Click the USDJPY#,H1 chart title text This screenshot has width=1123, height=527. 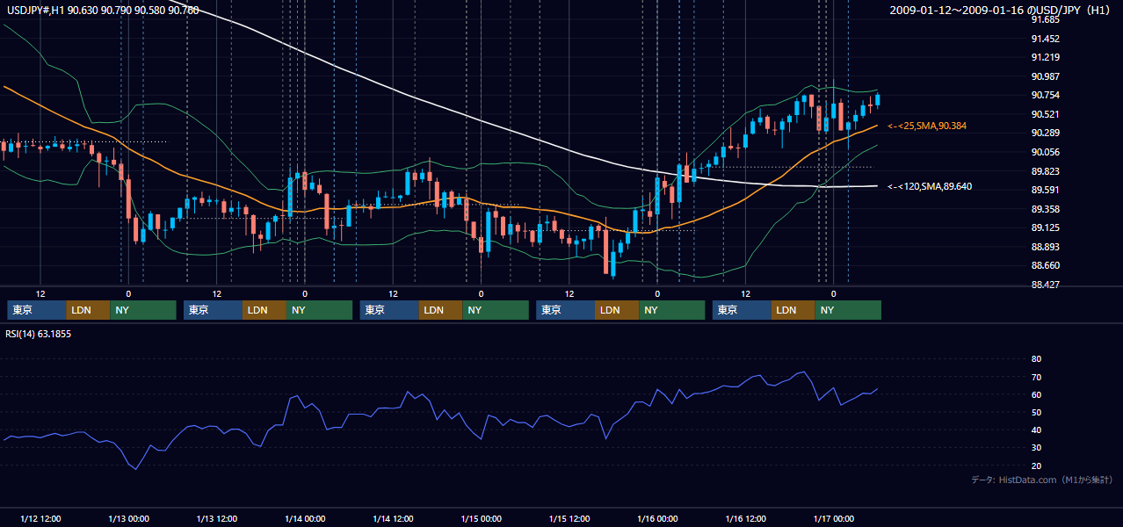coord(102,11)
